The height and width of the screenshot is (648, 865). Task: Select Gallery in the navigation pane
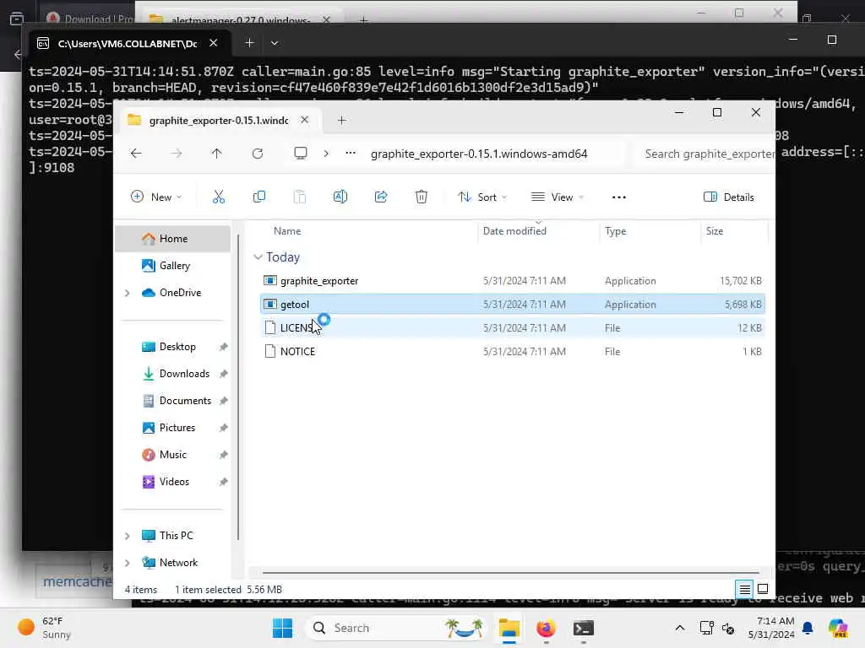coord(172,266)
